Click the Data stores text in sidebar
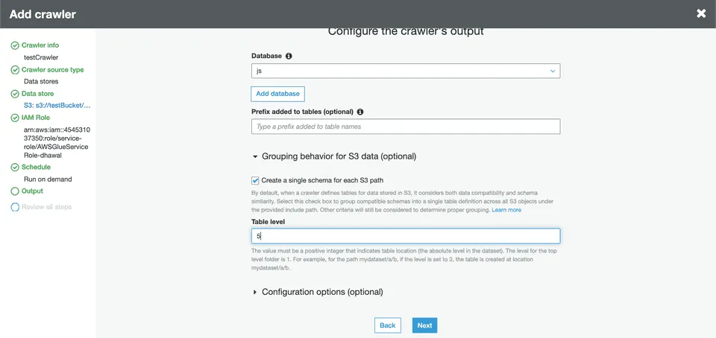716x338 pixels. tap(41, 82)
